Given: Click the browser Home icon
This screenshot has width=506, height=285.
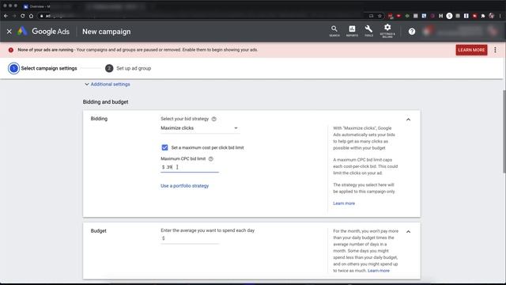Looking at the screenshot, I should pyautogui.click(x=31, y=16).
